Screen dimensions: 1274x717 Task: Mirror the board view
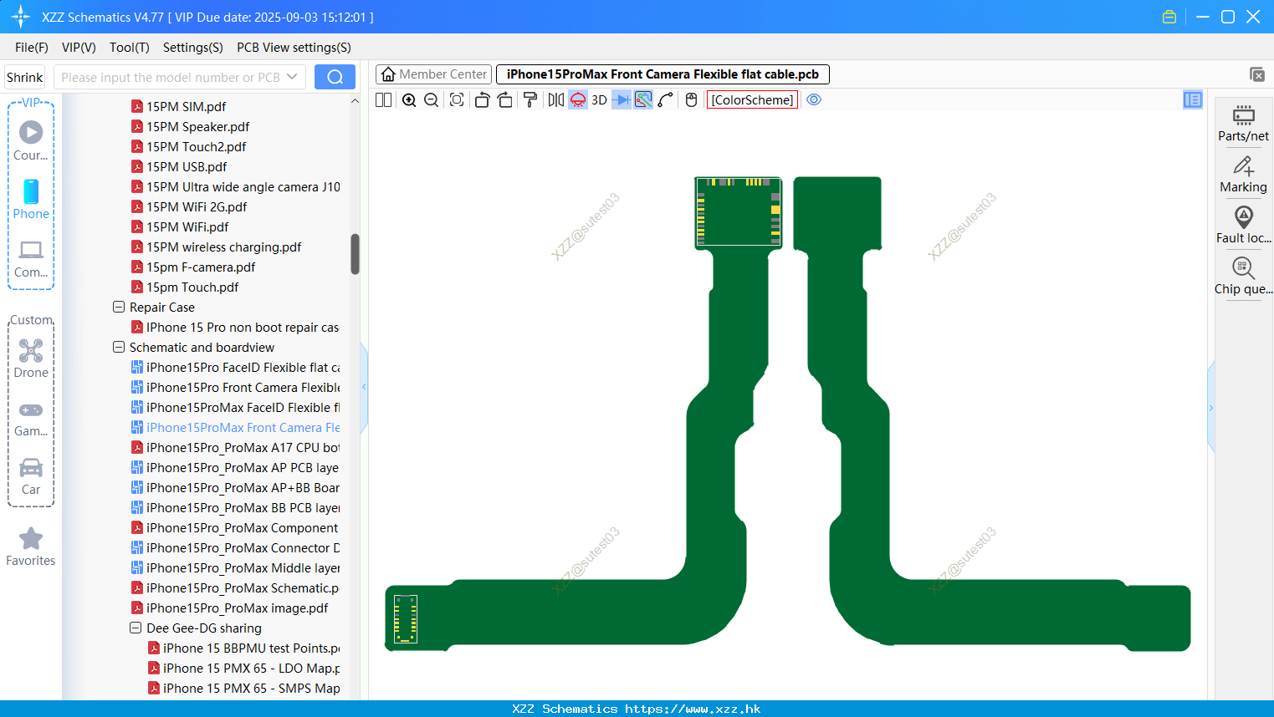point(555,99)
